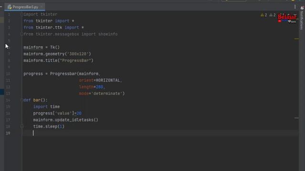The height and width of the screenshot is (171, 305).
Task: Toggle the fold end marker at line 18
Action: click(x=22, y=126)
